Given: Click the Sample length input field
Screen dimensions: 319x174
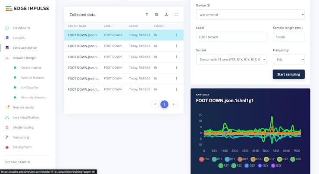Looking at the screenshot, I should pyautogui.click(x=289, y=37).
